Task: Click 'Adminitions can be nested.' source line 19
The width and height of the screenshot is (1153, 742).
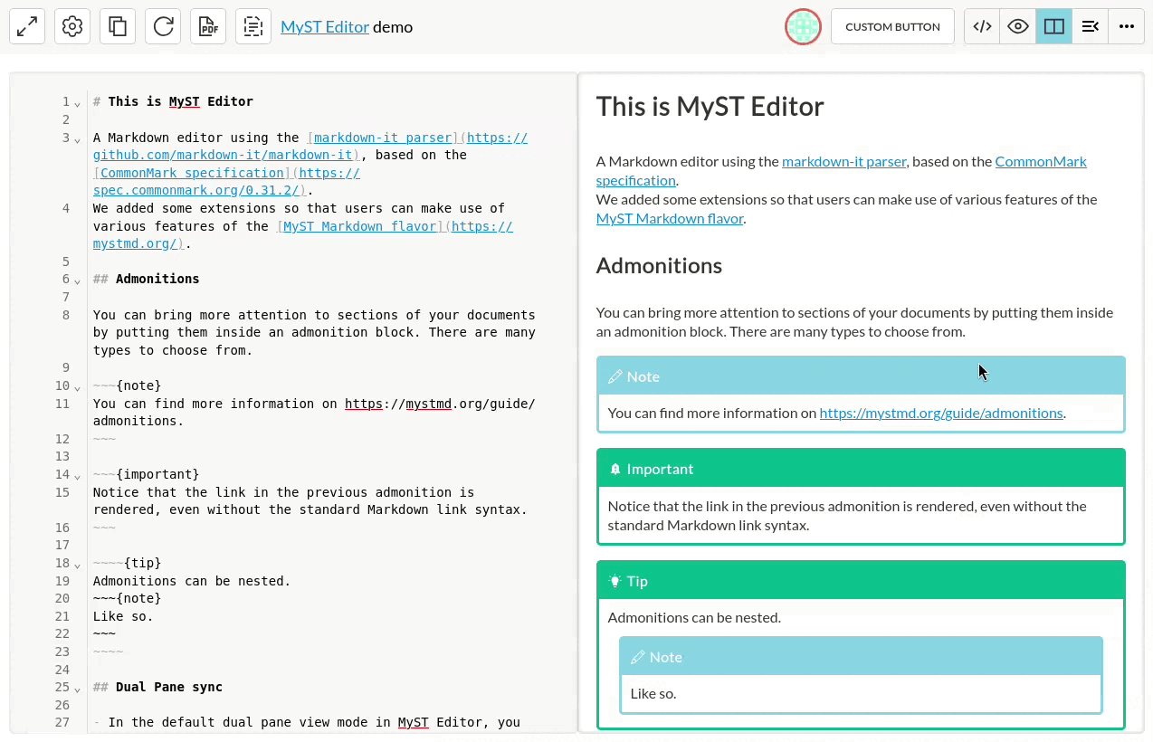Action: click(192, 581)
